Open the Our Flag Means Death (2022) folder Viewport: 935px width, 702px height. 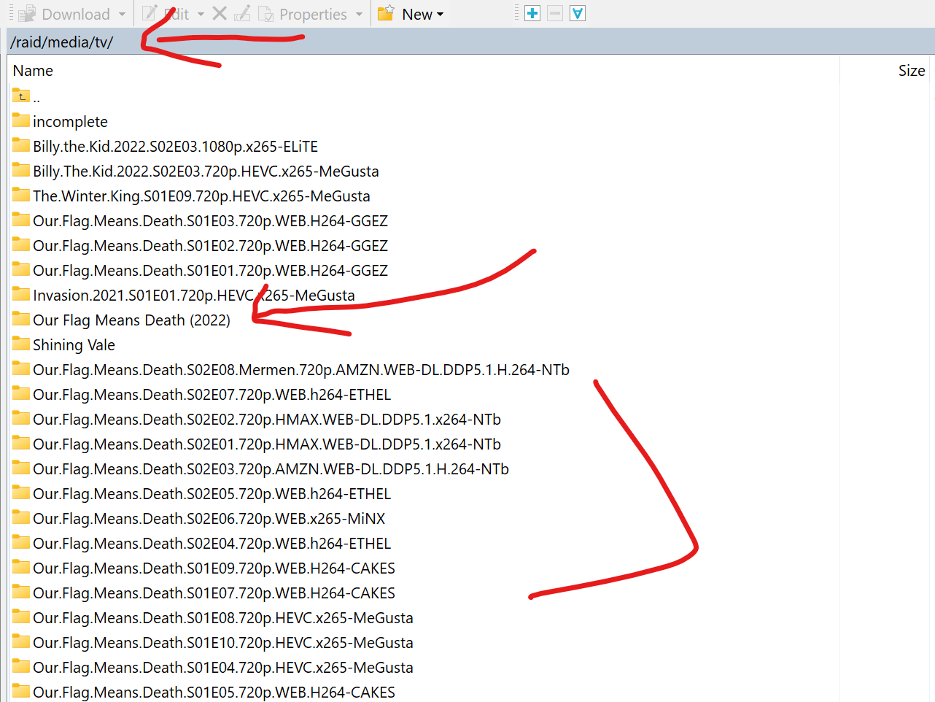coord(131,320)
